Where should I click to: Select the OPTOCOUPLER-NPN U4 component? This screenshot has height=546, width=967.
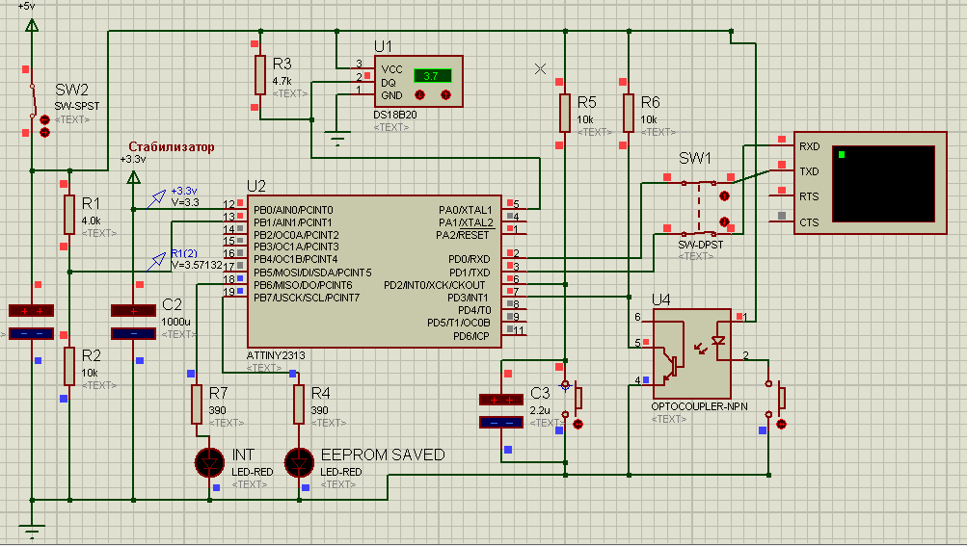[x=692, y=353]
